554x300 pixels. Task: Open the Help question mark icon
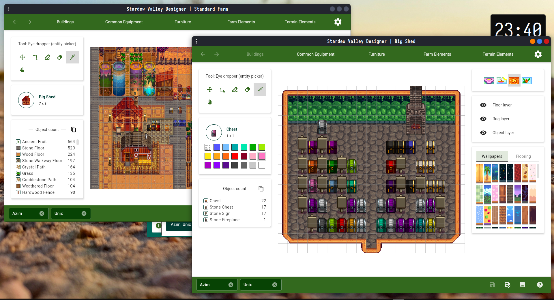pos(540,285)
